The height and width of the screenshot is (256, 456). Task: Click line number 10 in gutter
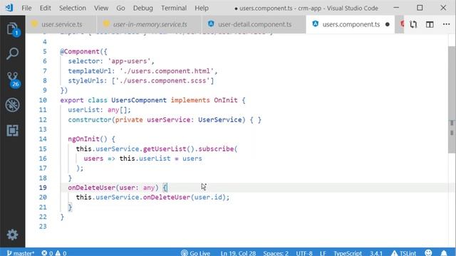[x=43, y=100]
